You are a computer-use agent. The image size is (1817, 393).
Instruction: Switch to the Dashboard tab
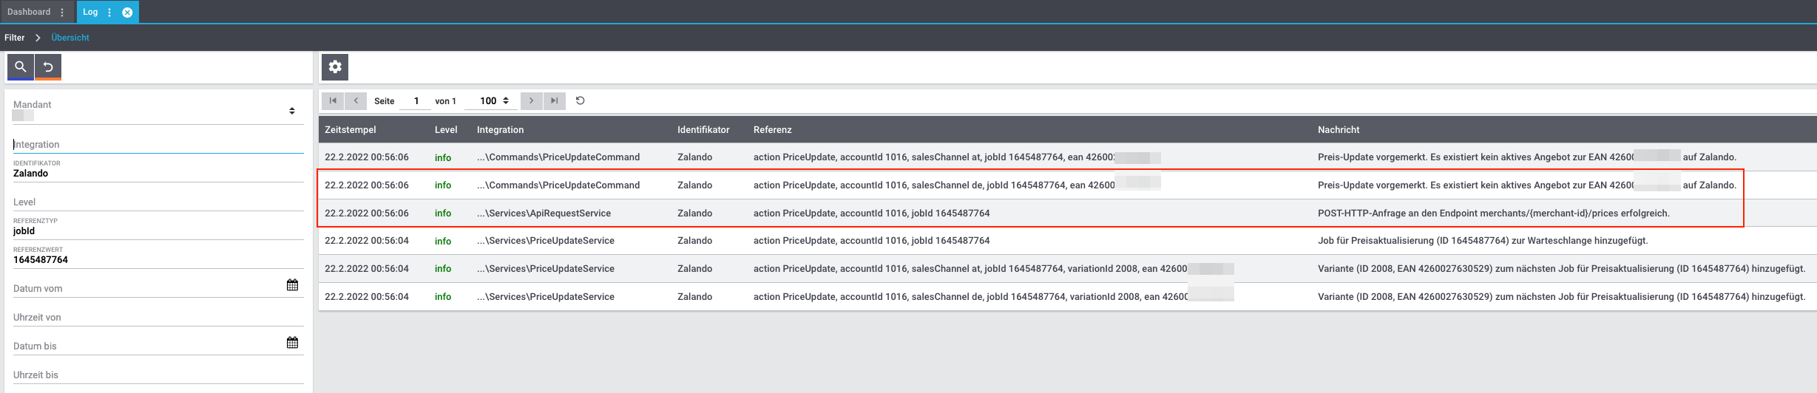[29, 12]
